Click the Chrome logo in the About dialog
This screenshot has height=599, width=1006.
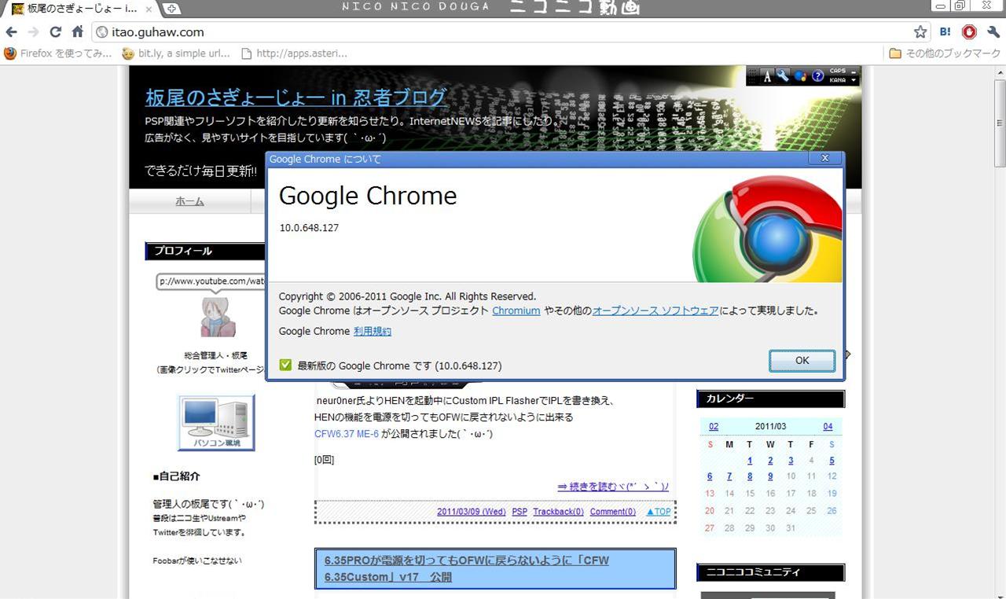coord(766,229)
